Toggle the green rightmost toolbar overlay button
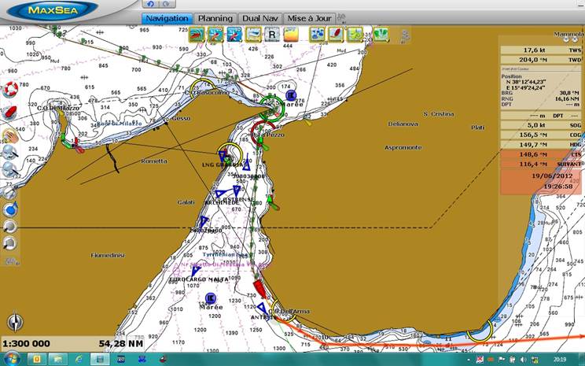 click(381, 34)
